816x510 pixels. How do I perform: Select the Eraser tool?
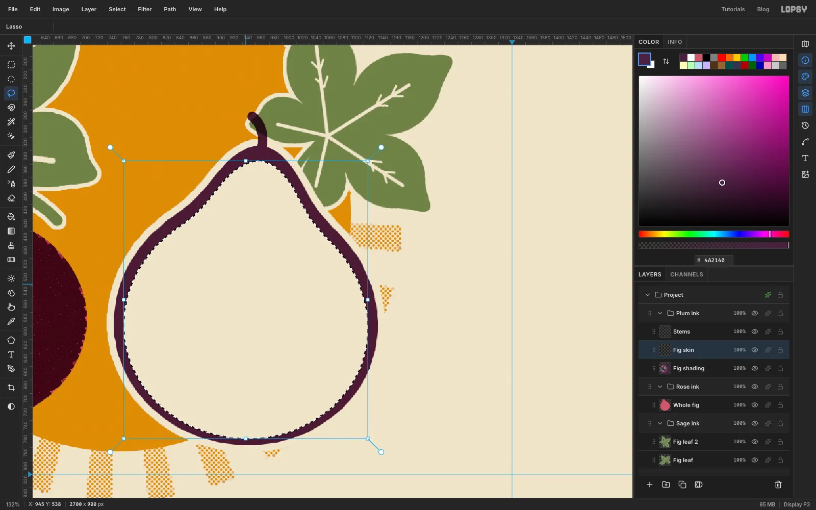11,198
